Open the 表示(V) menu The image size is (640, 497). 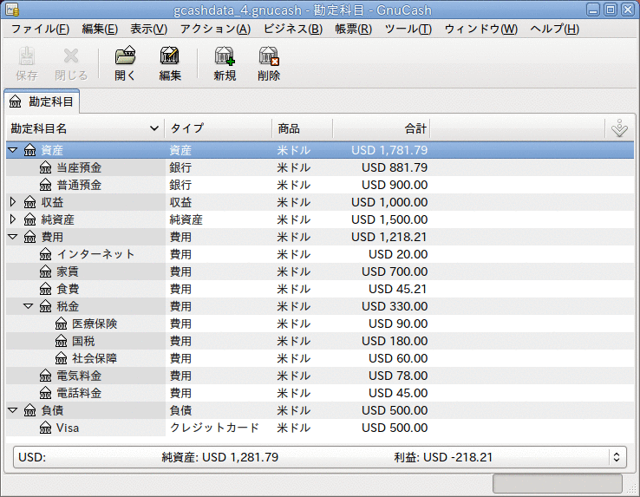[x=148, y=29]
